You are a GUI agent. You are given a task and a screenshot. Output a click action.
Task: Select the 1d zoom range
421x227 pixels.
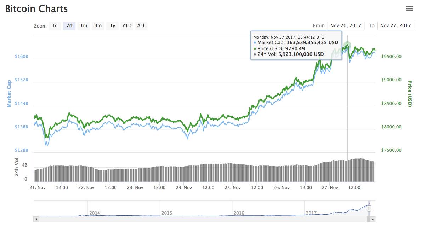(55, 26)
